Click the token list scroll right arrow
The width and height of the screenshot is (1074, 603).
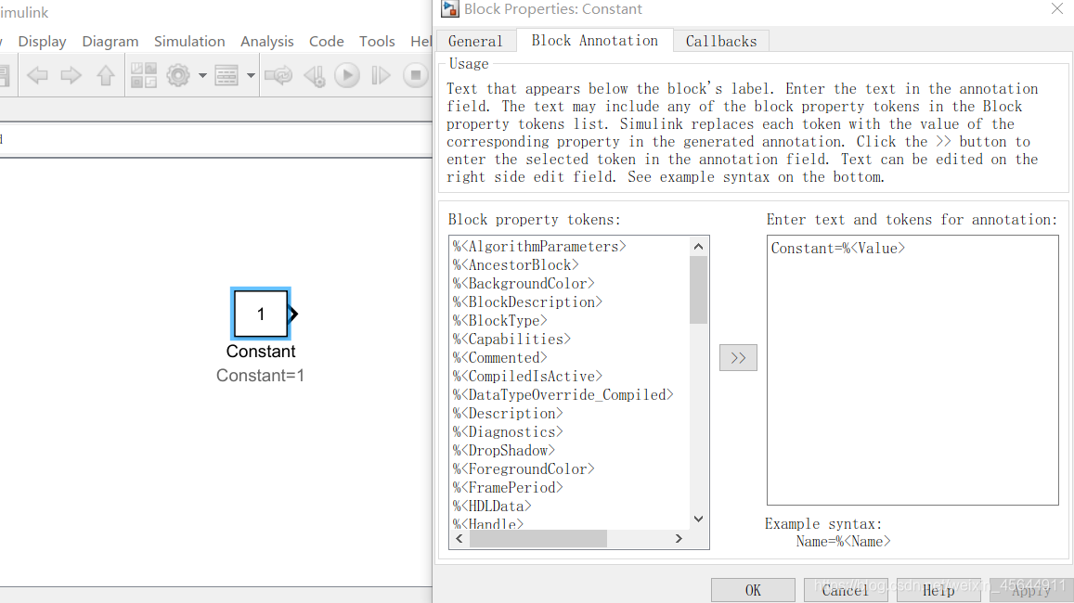(679, 539)
